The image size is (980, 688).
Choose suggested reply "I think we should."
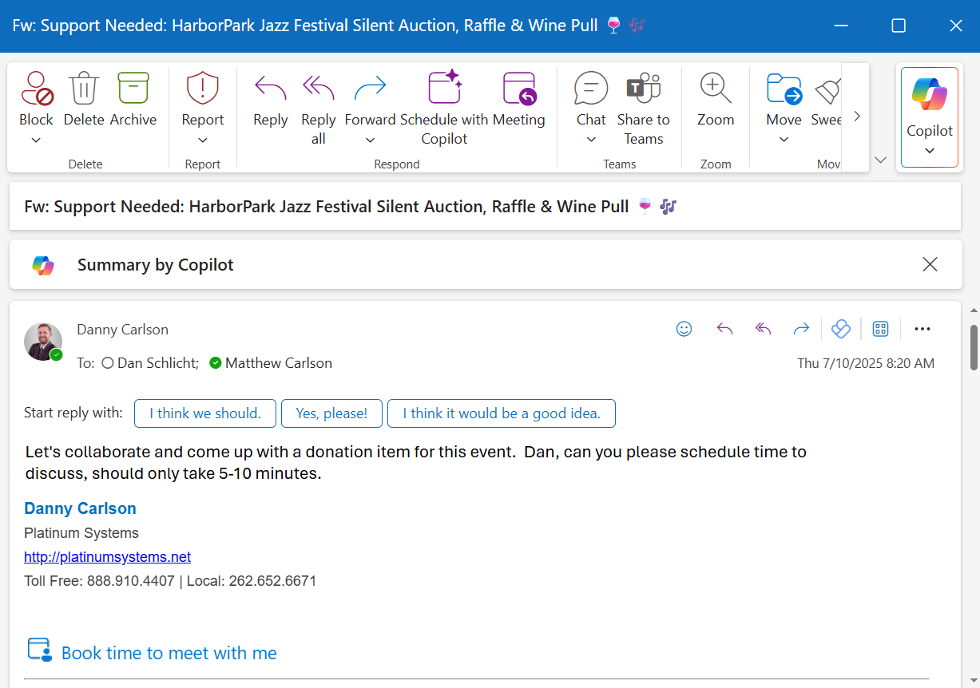pos(205,413)
